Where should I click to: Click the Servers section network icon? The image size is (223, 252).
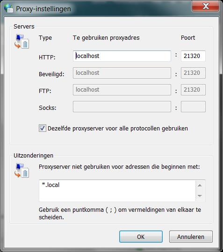click(22, 41)
